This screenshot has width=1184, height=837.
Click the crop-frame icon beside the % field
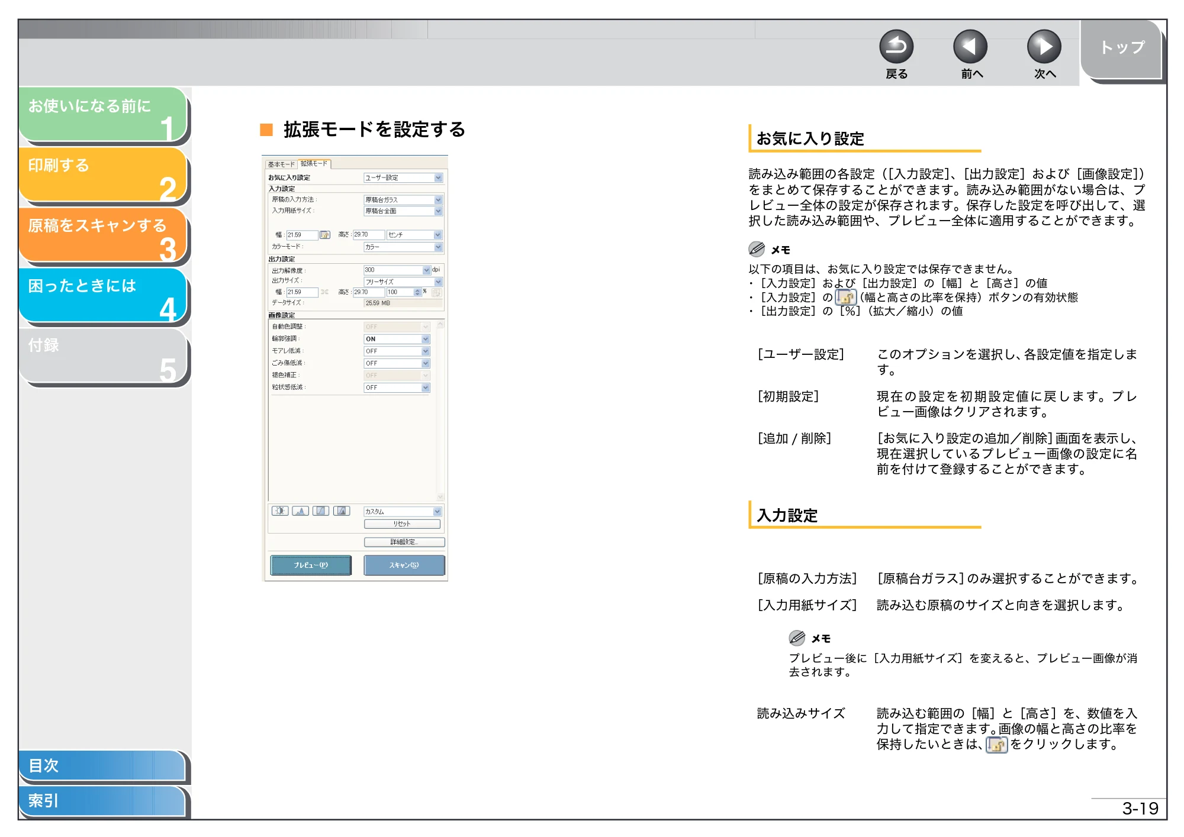pos(436,292)
